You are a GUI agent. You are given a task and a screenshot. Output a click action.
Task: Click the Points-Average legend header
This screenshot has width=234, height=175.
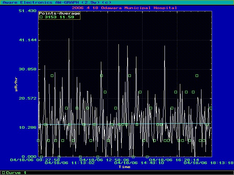coord(59,13)
